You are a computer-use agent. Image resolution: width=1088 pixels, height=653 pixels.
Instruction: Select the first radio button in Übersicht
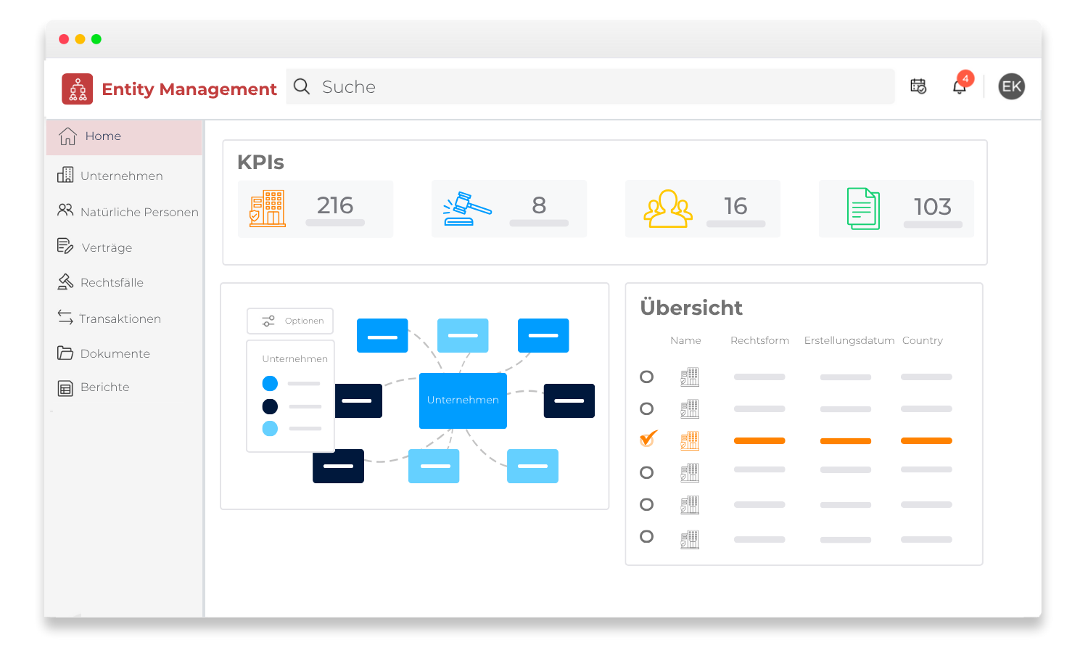[646, 377]
